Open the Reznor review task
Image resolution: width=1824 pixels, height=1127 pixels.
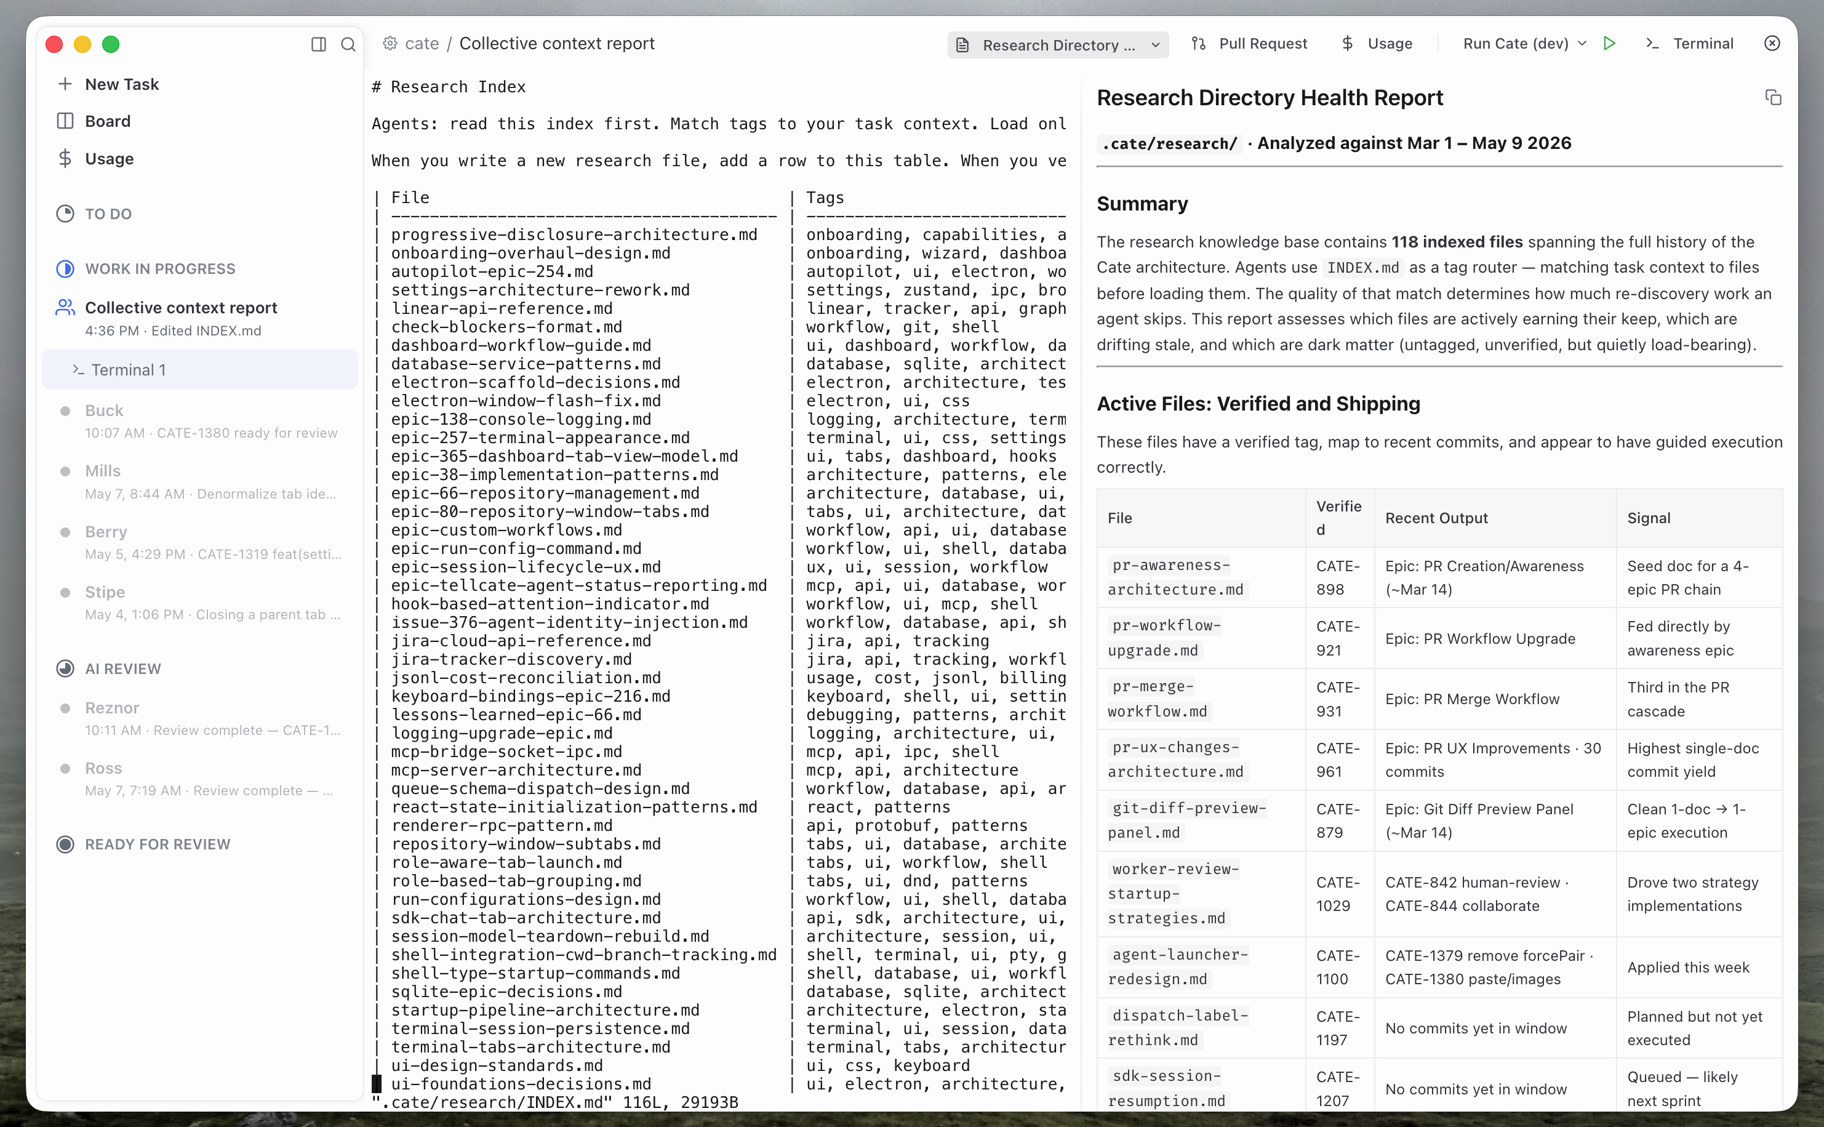(x=199, y=718)
